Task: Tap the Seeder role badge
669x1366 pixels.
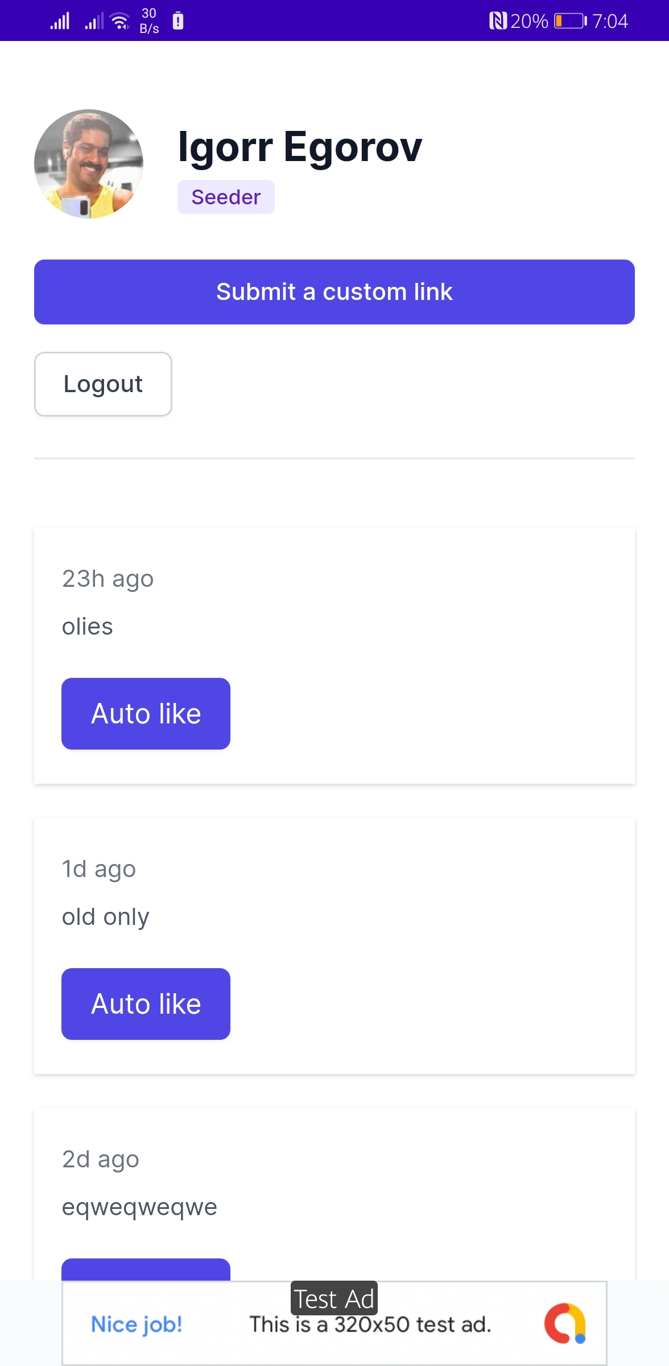Action: (226, 197)
